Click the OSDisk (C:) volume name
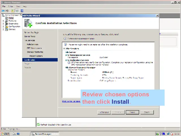This screenshot has width=181, height=136. tap(108, 72)
